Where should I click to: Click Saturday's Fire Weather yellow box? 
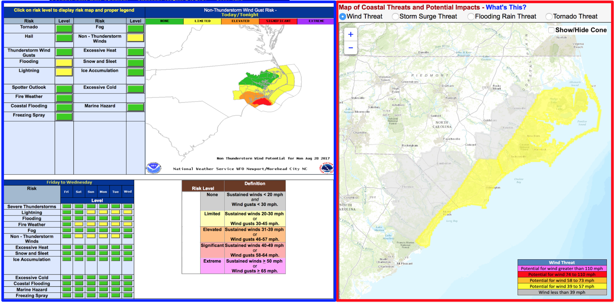(x=79, y=224)
